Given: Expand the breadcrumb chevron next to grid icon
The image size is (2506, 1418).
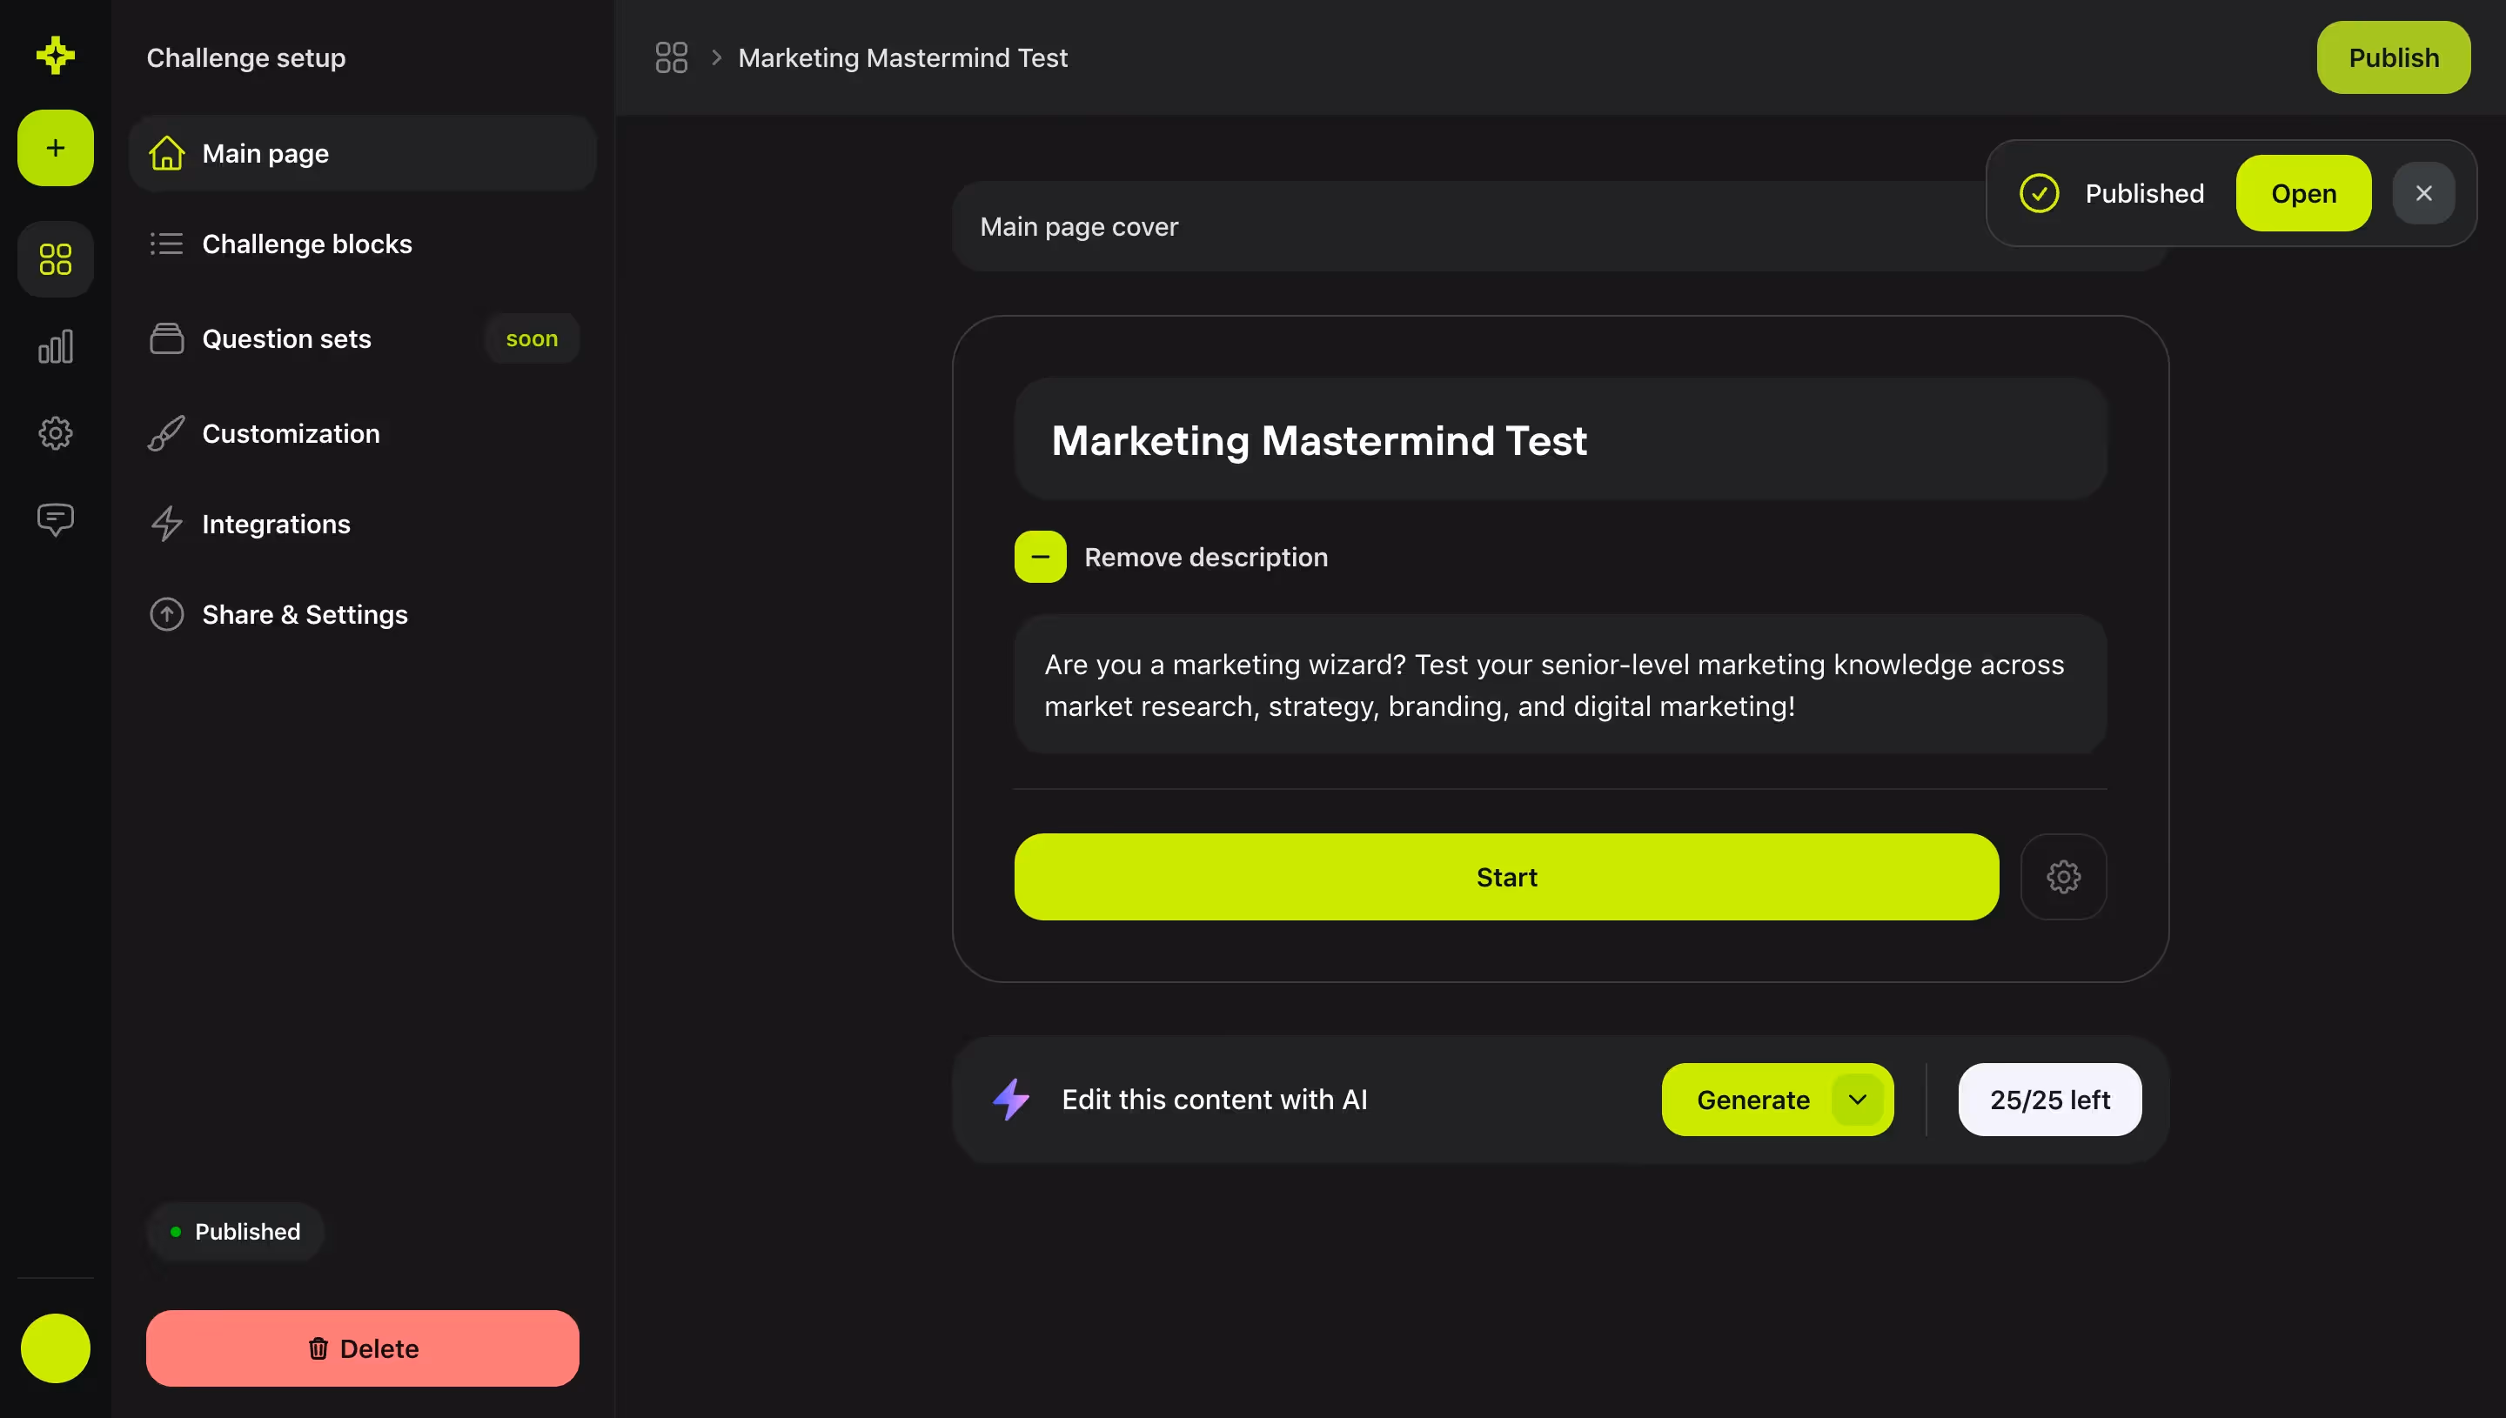Looking at the screenshot, I should coord(717,57).
